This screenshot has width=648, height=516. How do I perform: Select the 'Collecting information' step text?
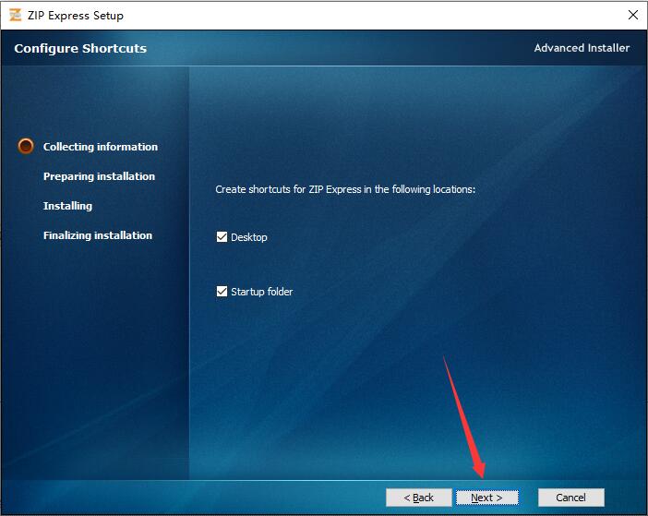point(101,147)
